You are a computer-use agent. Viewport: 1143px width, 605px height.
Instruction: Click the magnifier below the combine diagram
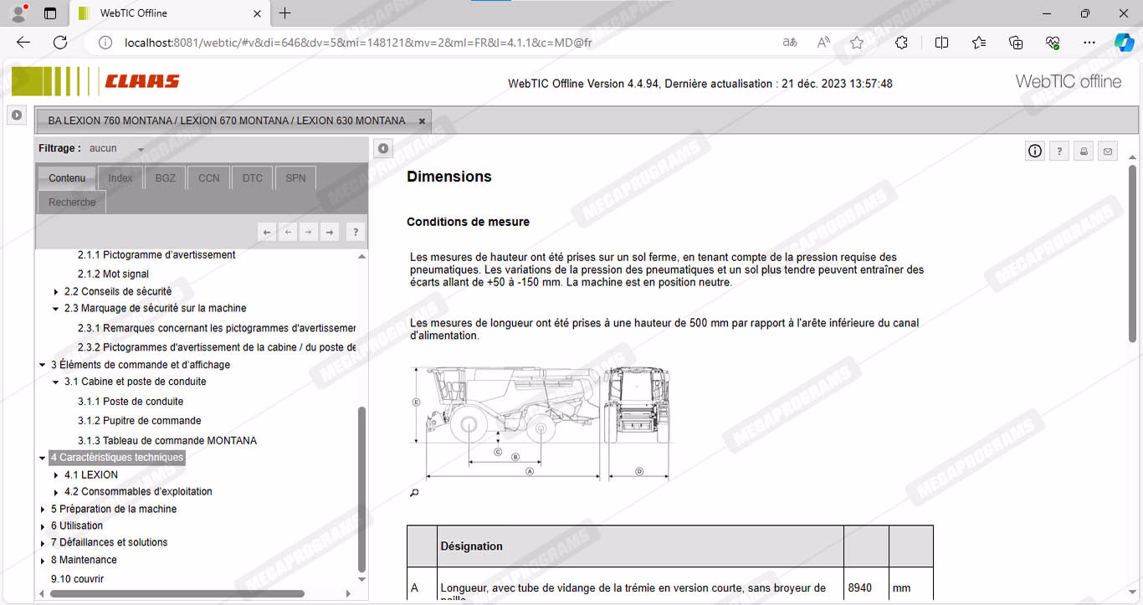click(x=414, y=494)
